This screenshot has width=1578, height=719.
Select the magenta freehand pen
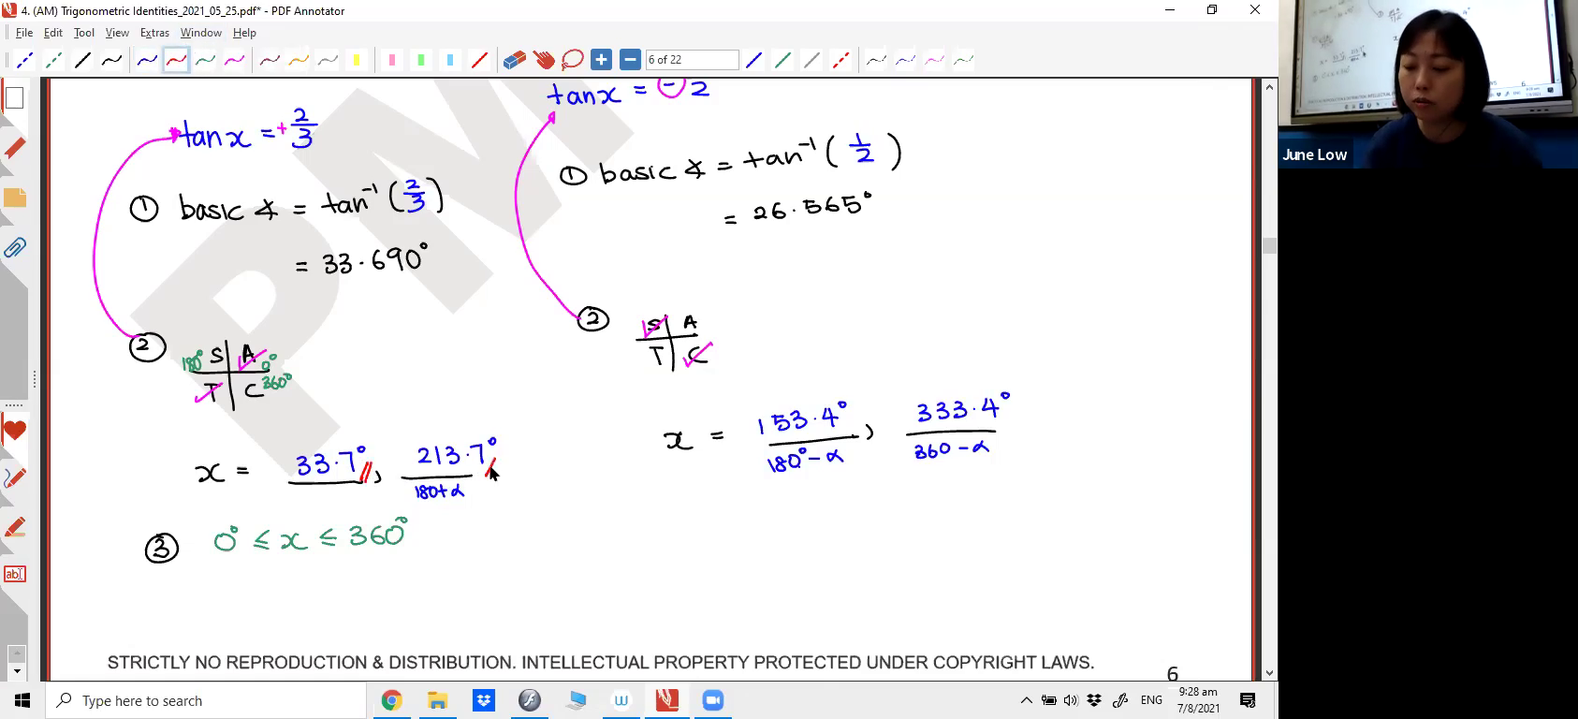click(234, 60)
